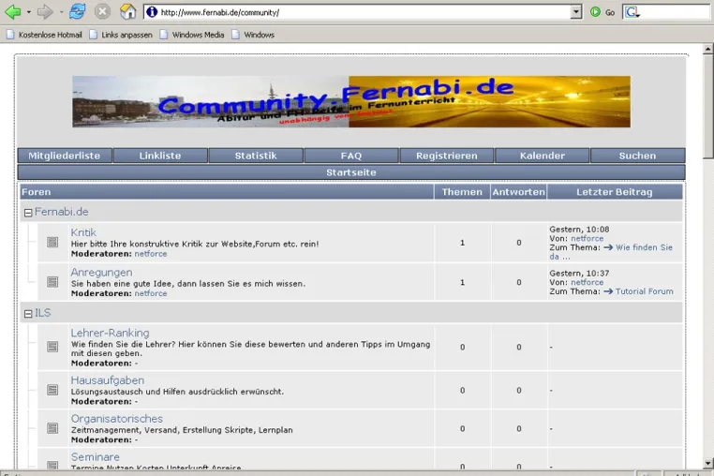Open the Windows Media bookmark

click(193, 35)
